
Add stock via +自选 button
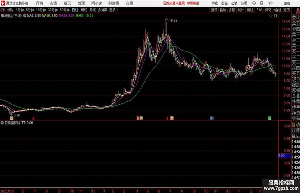(x=277, y=10)
